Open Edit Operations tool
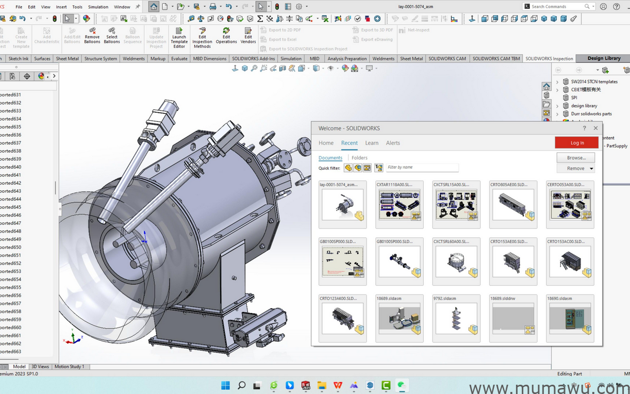This screenshot has width=630, height=394. point(226,36)
